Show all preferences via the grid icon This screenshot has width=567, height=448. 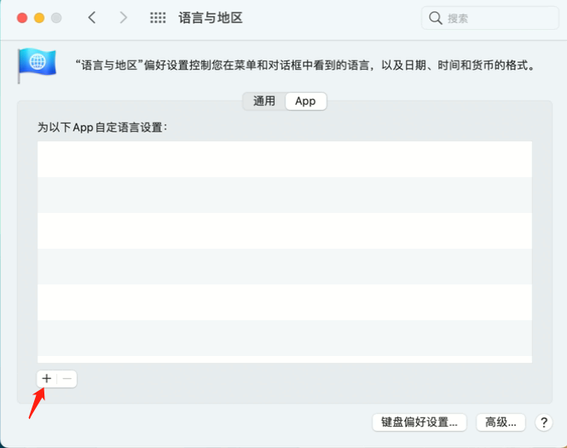(158, 17)
